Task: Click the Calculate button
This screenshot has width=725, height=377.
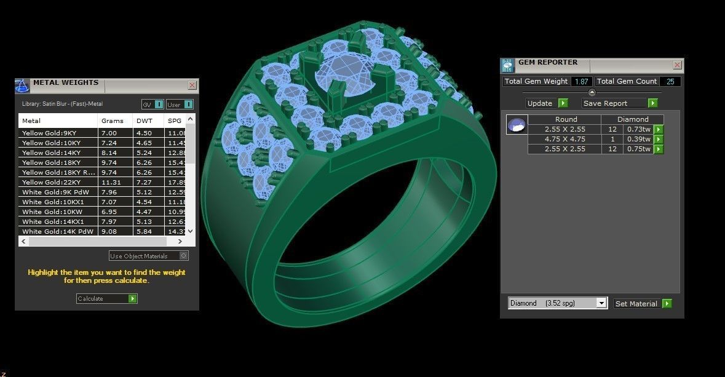Action: click(107, 299)
